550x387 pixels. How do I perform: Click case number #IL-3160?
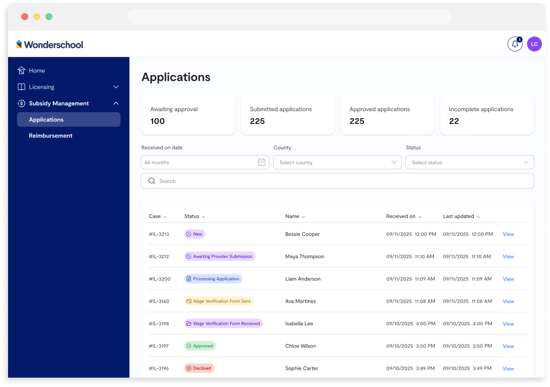pos(159,302)
